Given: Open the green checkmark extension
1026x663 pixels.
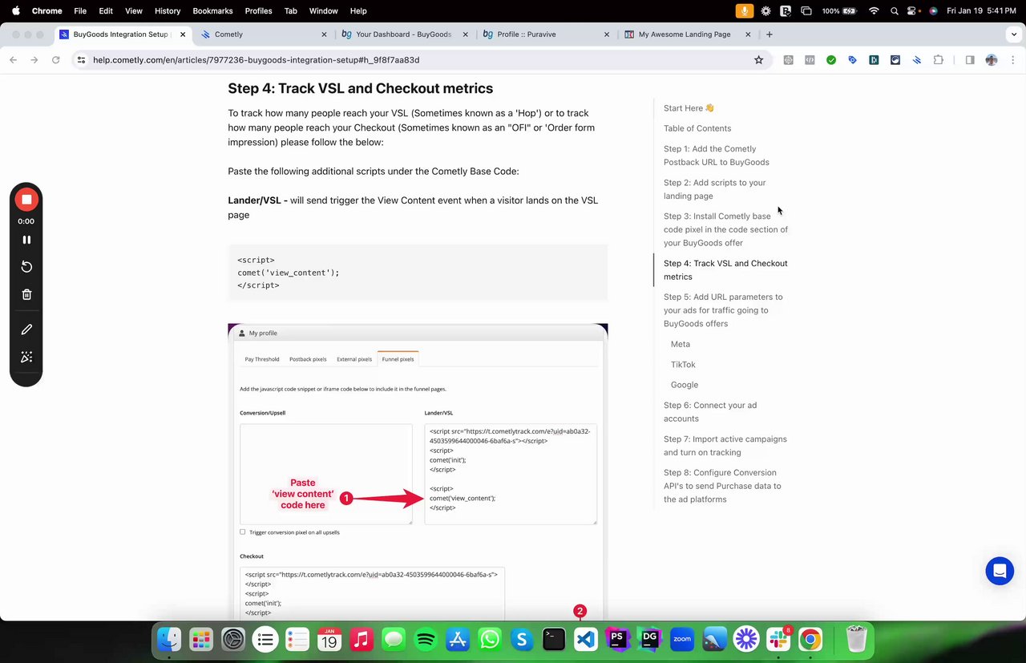Looking at the screenshot, I should coord(831,60).
